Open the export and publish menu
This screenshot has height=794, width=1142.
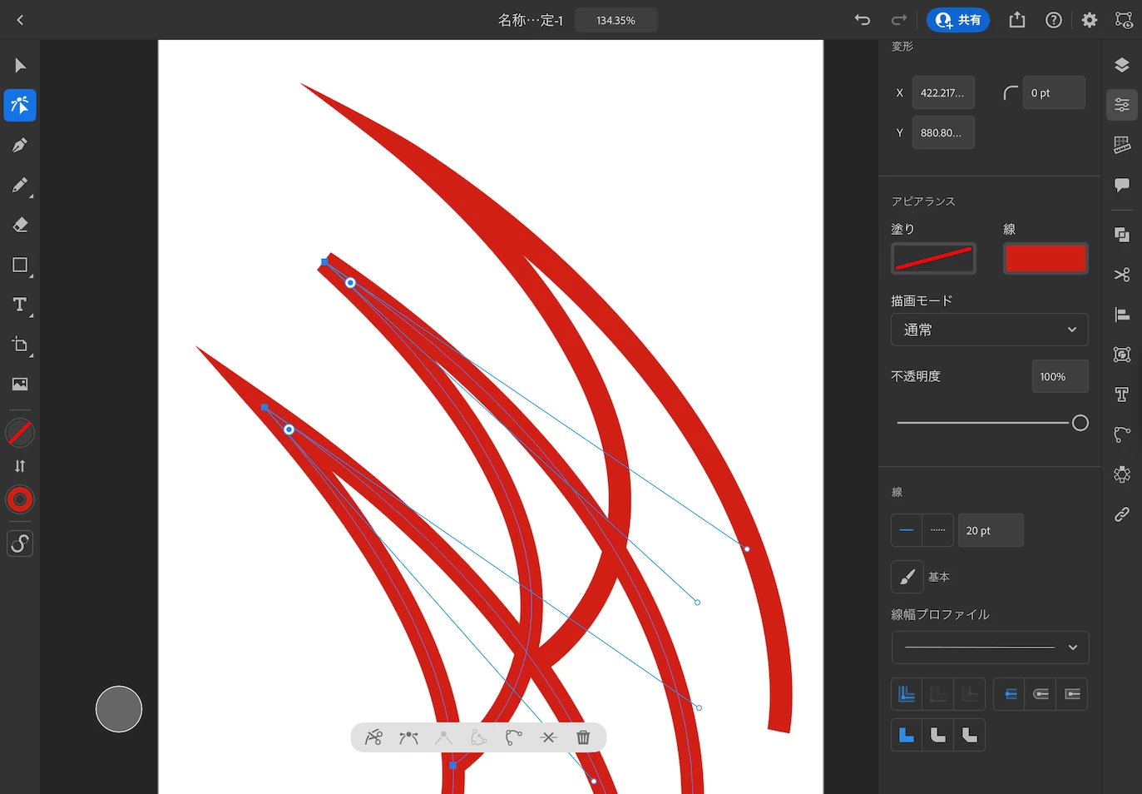[x=1017, y=20]
